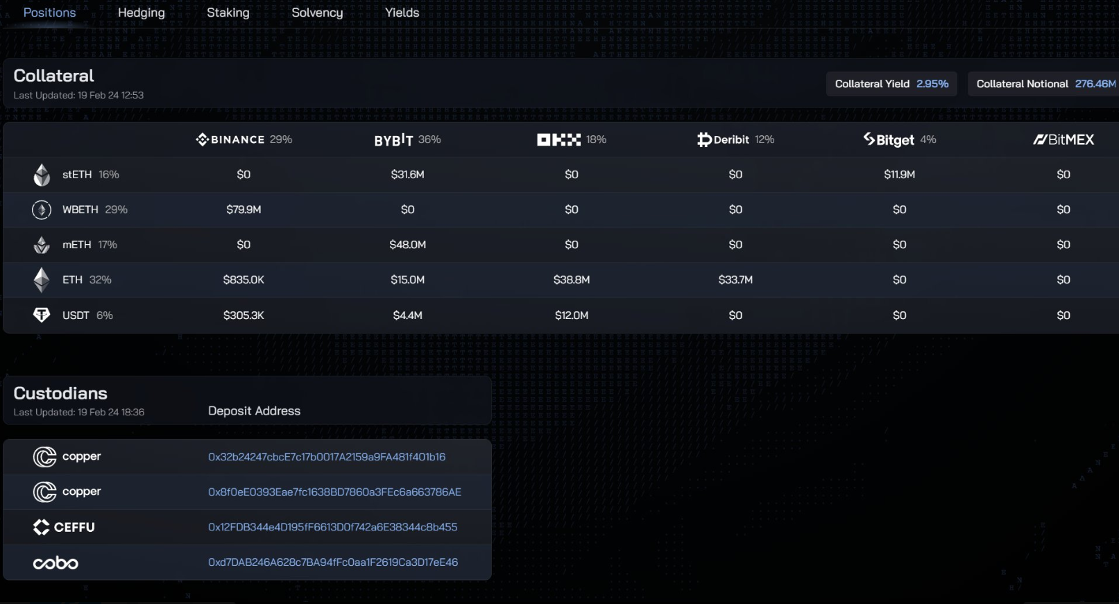Switch to the Hedging tab

[142, 12]
